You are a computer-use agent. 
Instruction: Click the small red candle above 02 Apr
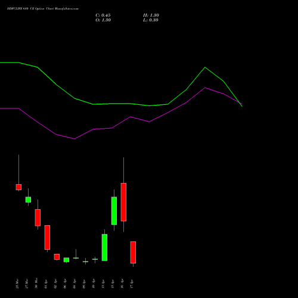[x=57, y=257]
